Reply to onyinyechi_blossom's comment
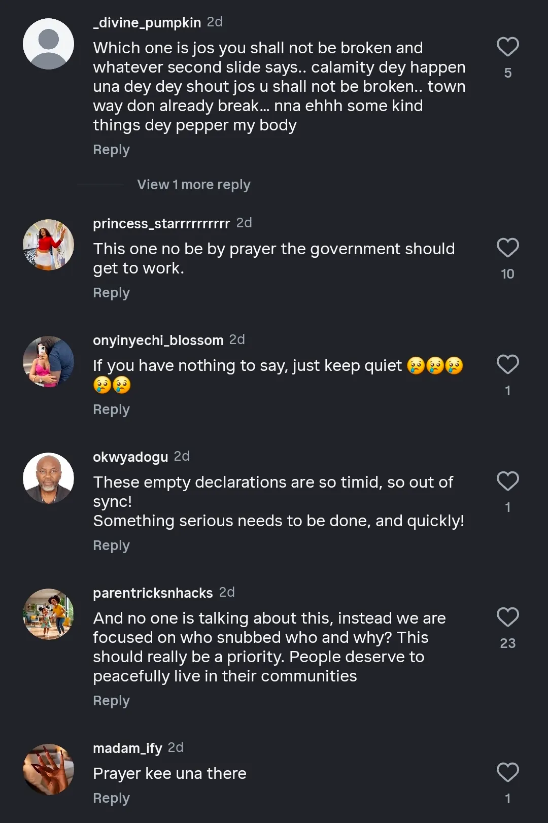This screenshot has height=823, width=548. pos(111,410)
